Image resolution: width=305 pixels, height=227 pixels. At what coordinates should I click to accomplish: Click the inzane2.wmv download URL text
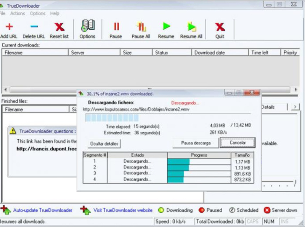coord(136,109)
